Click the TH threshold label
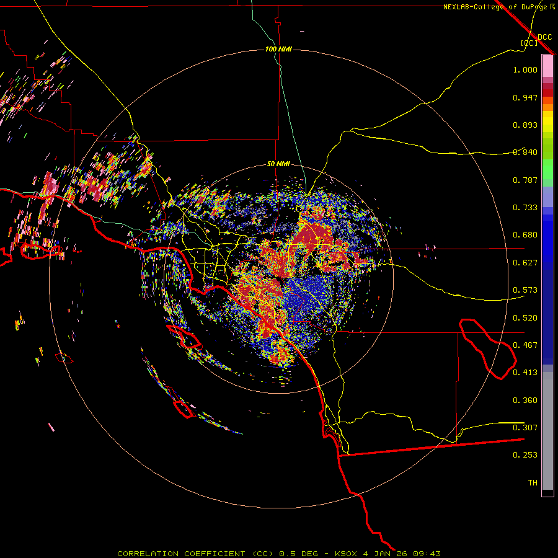The height and width of the screenshot is (558, 558). point(533,483)
